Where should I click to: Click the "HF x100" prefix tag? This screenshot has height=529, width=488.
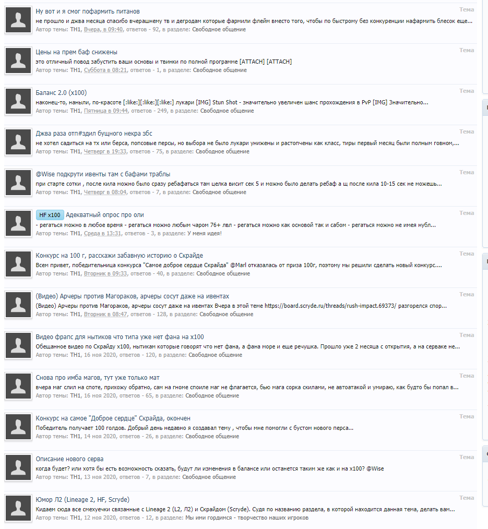(50, 215)
